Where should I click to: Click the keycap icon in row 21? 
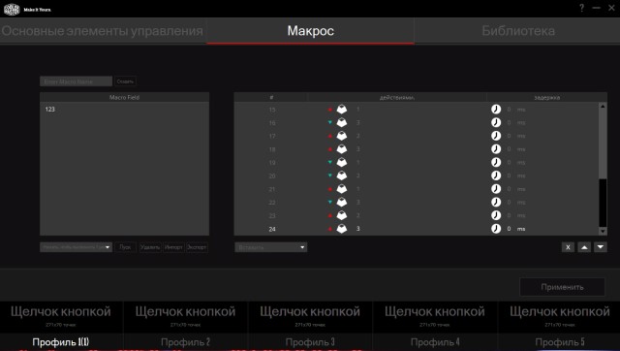pos(342,189)
